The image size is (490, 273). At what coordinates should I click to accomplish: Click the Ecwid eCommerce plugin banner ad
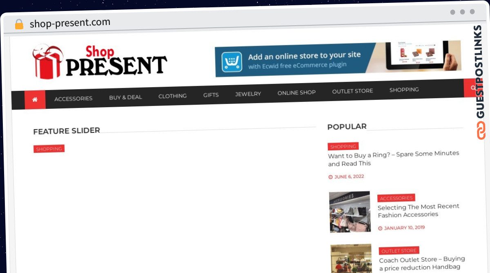(x=338, y=59)
